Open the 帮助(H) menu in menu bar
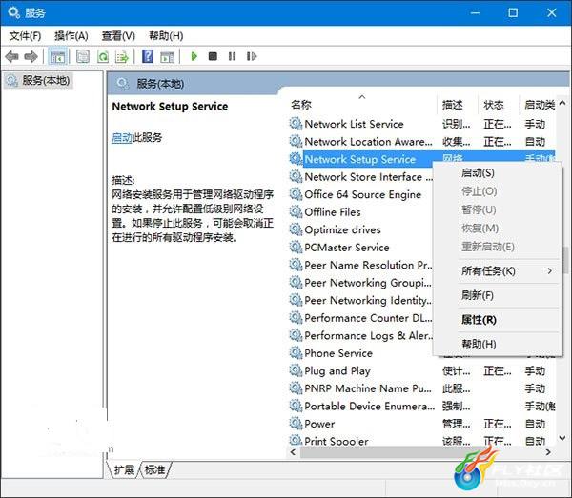 pos(166,35)
